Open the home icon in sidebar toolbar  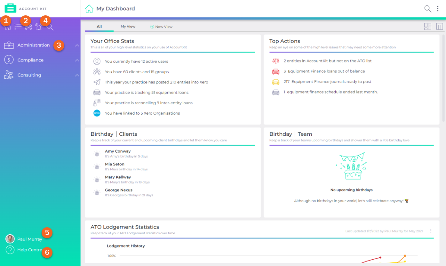pos(8,27)
